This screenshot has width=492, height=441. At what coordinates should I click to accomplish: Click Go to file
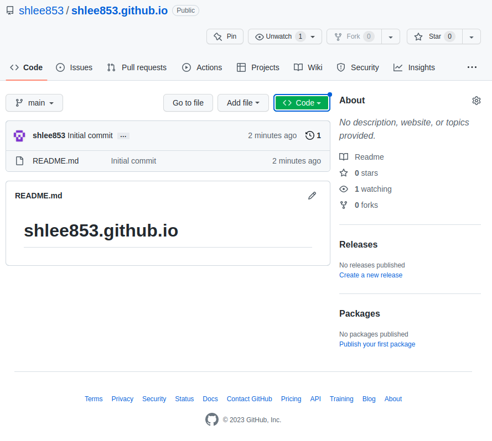click(x=188, y=103)
